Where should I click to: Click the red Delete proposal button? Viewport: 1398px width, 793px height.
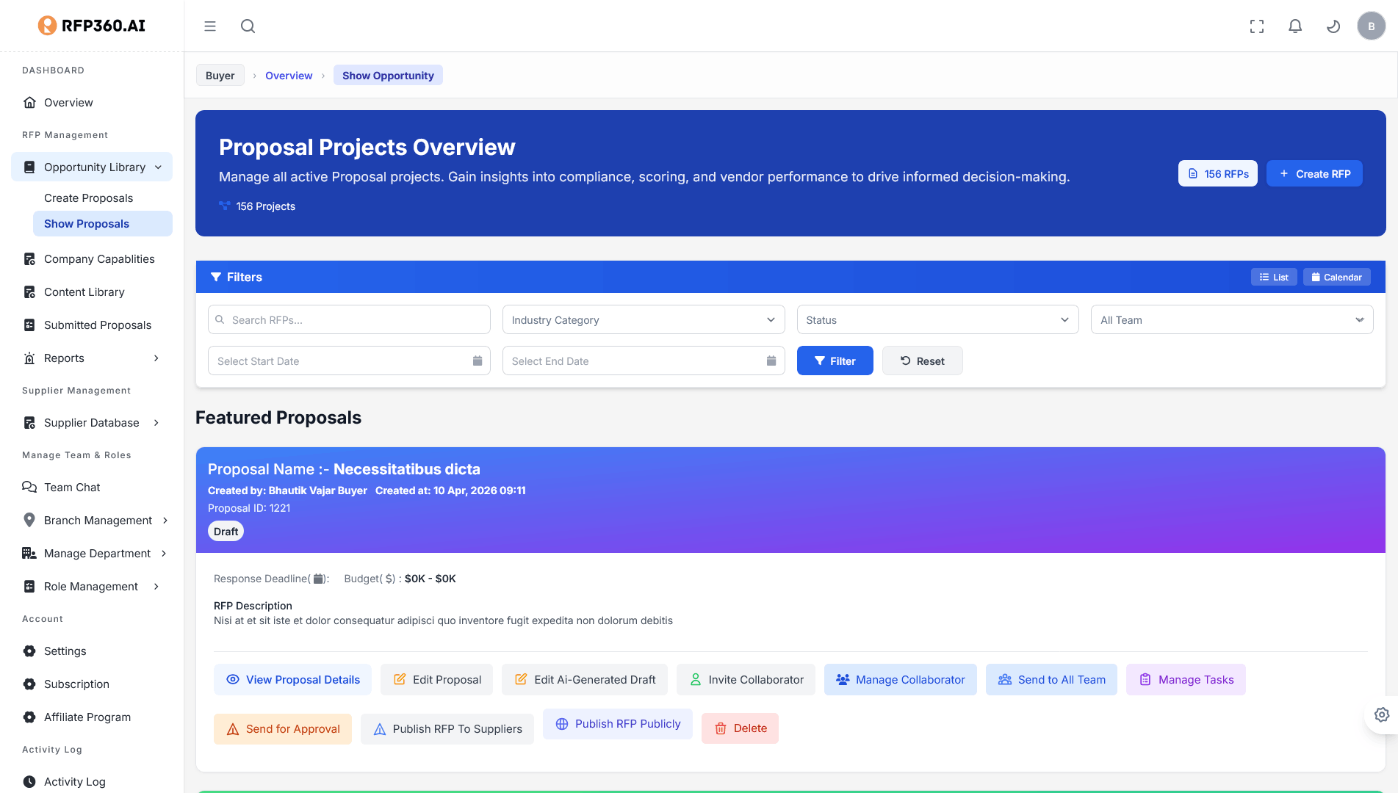(x=740, y=728)
